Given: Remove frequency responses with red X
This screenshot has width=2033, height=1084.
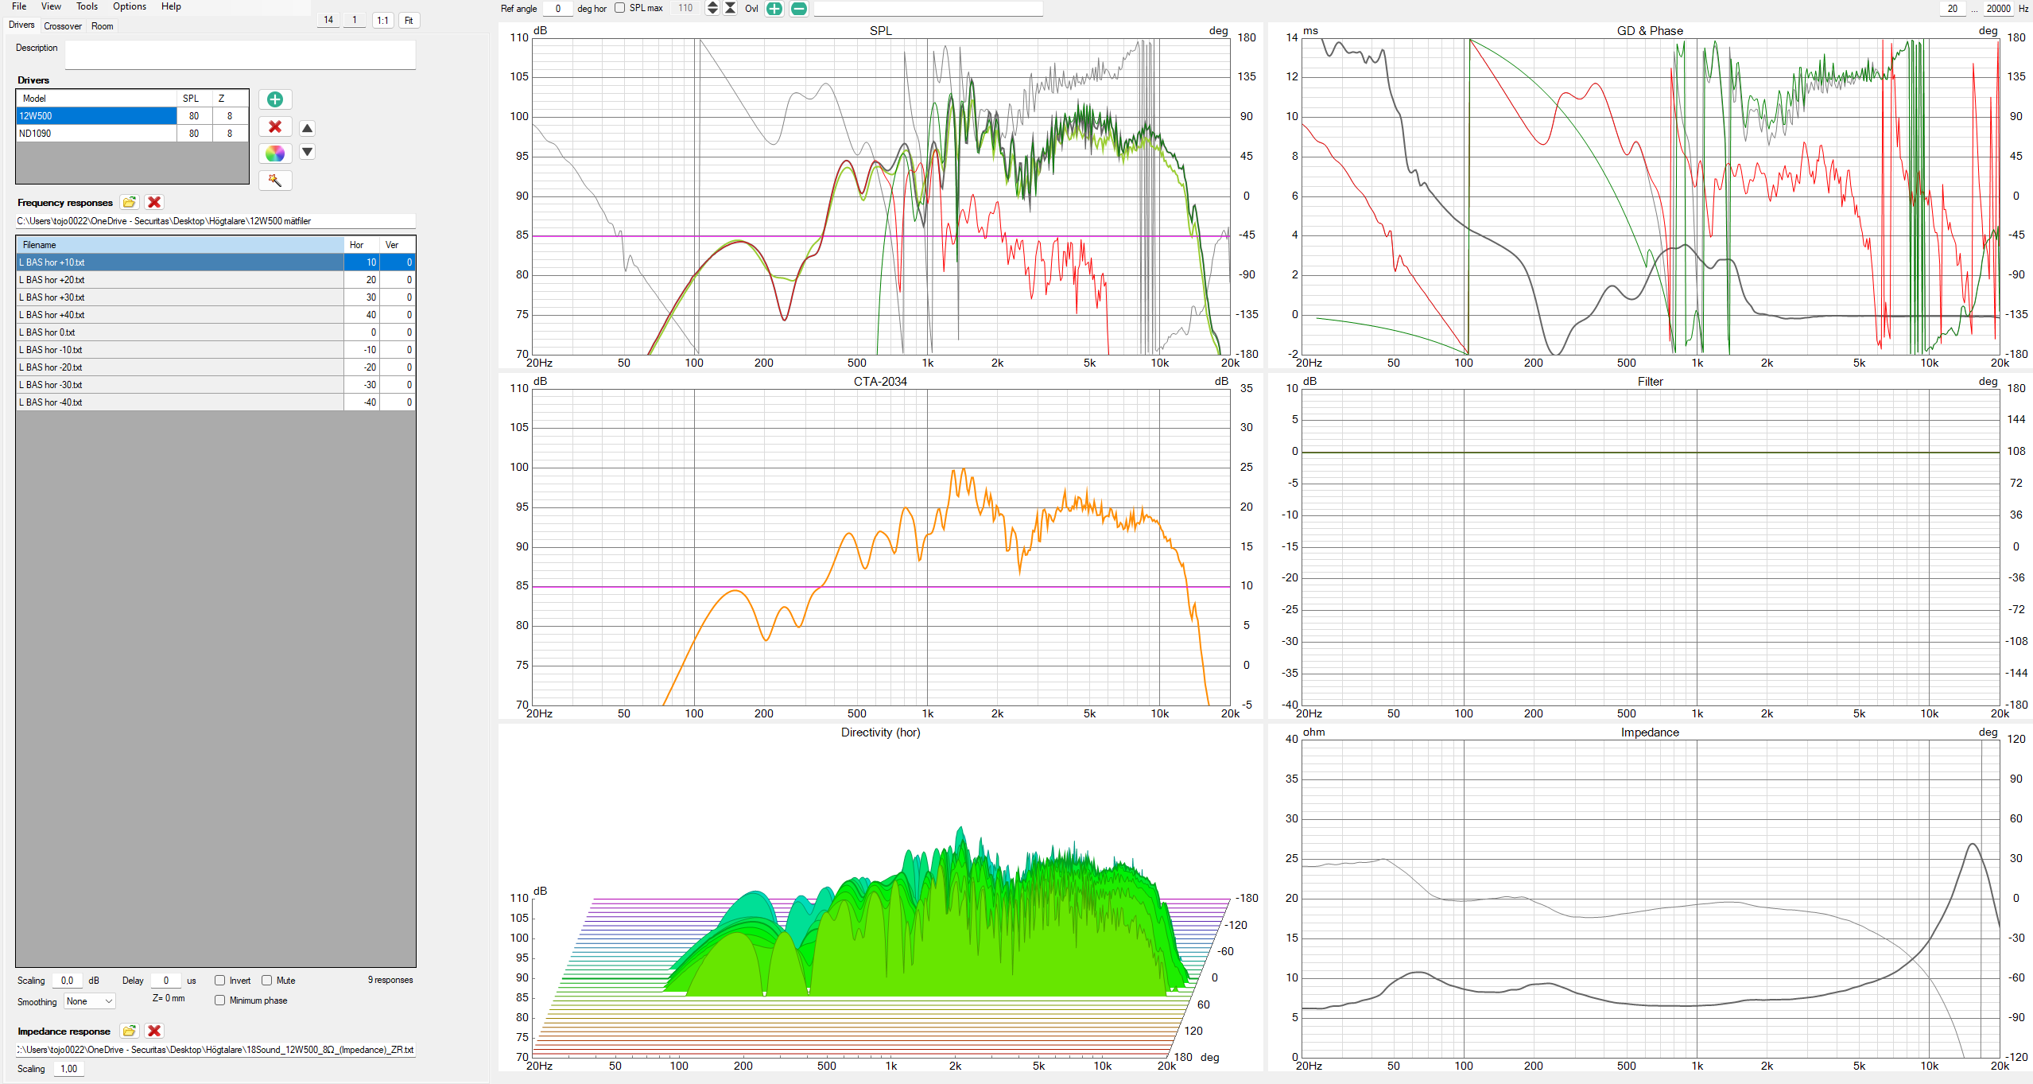Looking at the screenshot, I should click(x=154, y=203).
